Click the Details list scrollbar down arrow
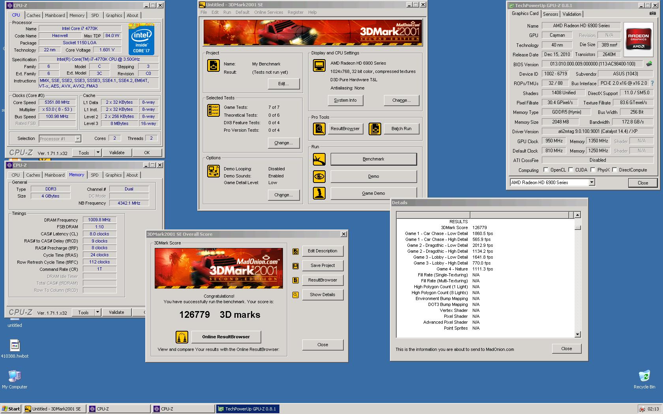Image resolution: width=663 pixels, height=414 pixels. [578, 334]
